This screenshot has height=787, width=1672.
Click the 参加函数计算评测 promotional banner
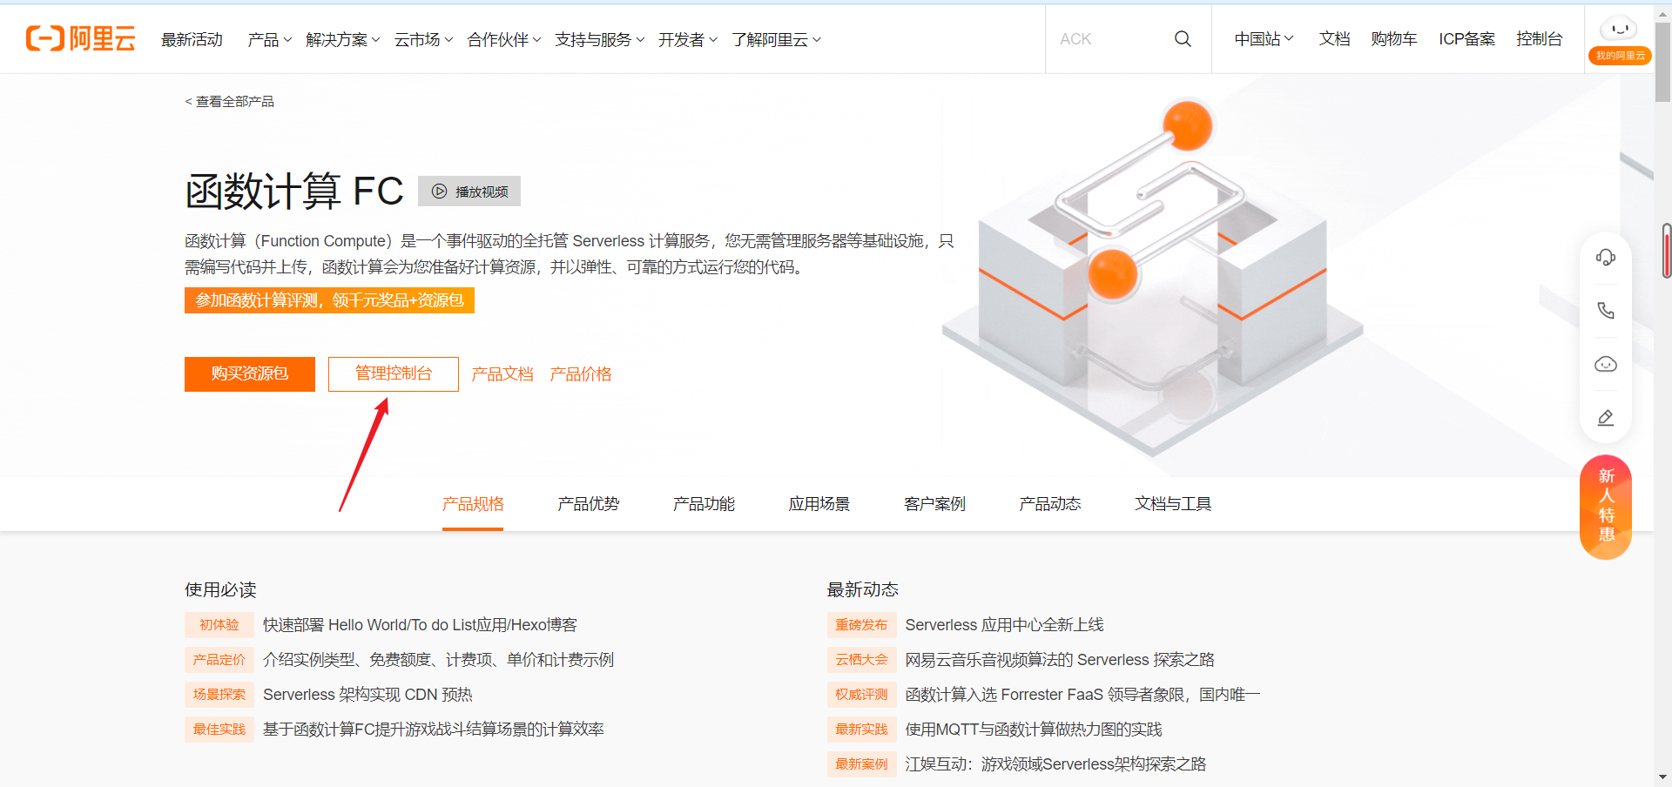(x=329, y=300)
